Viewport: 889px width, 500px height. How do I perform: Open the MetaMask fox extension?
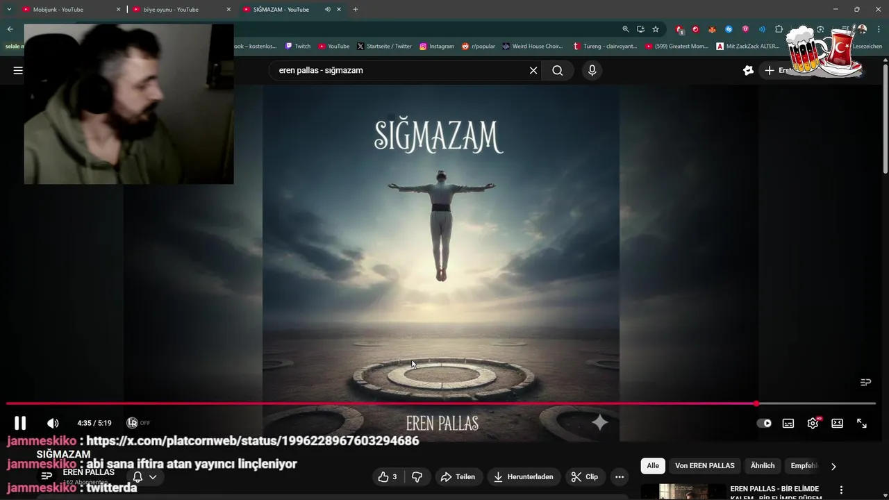712,29
